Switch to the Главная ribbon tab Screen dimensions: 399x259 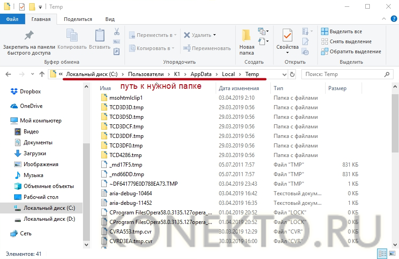[x=41, y=19]
